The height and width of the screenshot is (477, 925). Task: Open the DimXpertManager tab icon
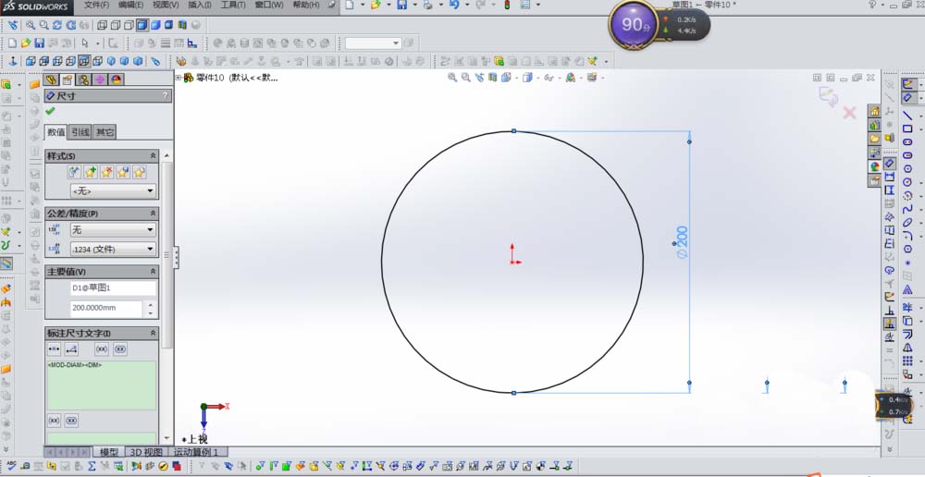[100, 79]
